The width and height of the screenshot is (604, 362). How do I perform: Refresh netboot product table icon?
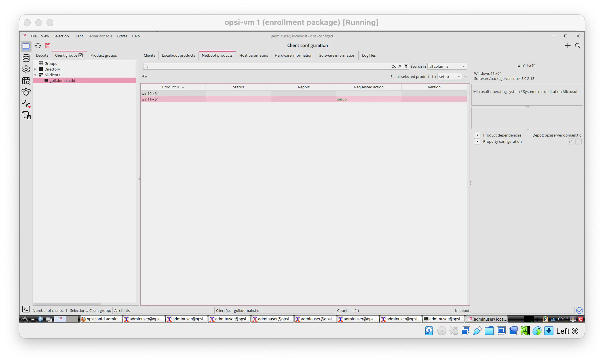click(145, 76)
